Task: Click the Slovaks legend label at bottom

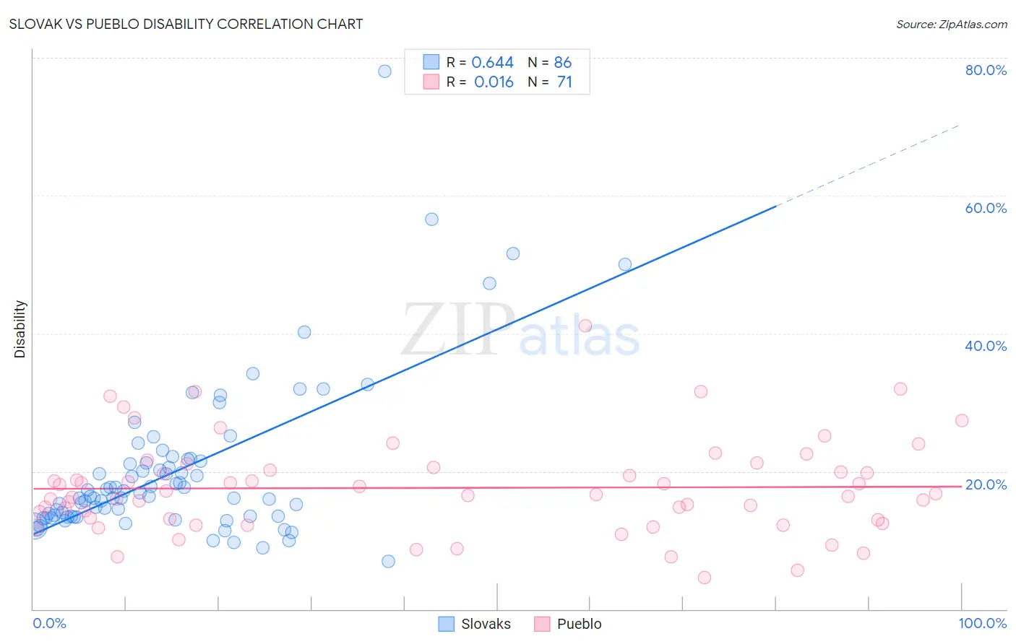Action: [x=486, y=624]
